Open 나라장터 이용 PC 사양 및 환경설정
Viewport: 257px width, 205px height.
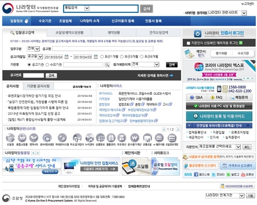point(219,106)
